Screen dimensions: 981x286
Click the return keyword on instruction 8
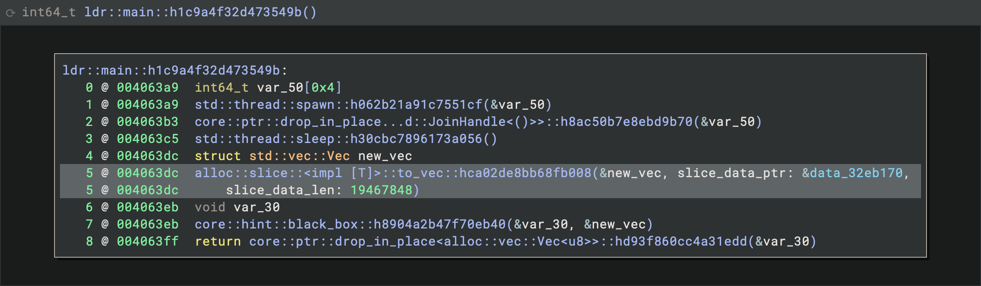pos(218,241)
